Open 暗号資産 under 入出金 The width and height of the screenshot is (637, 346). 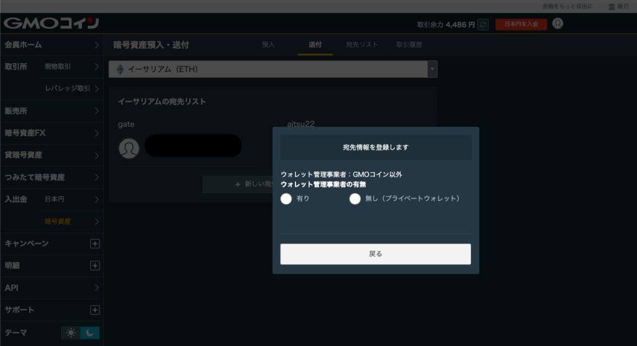72,222
